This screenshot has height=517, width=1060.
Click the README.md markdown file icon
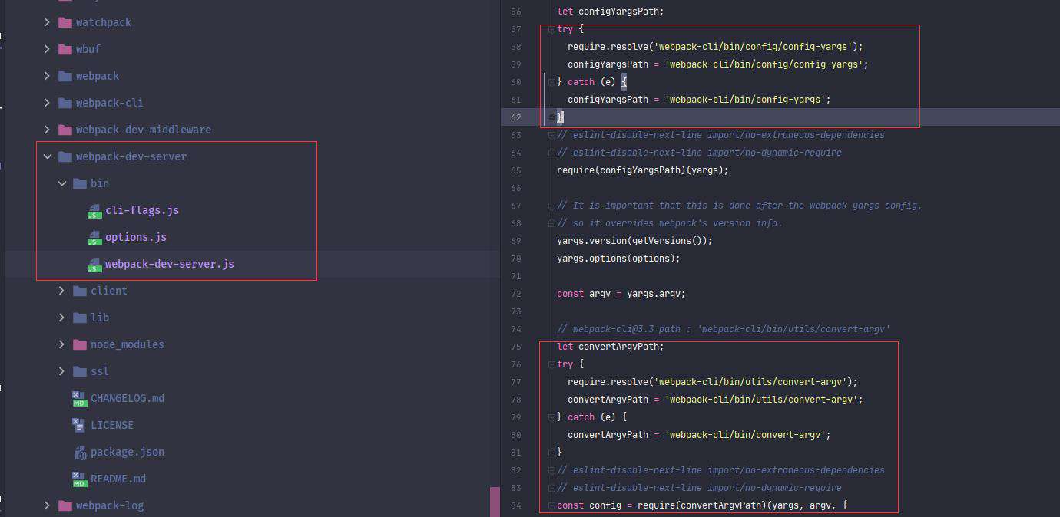[x=79, y=479]
